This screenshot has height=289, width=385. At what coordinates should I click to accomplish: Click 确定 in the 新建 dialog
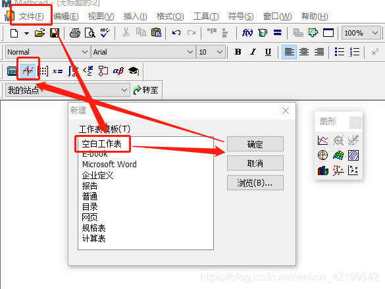click(x=255, y=144)
